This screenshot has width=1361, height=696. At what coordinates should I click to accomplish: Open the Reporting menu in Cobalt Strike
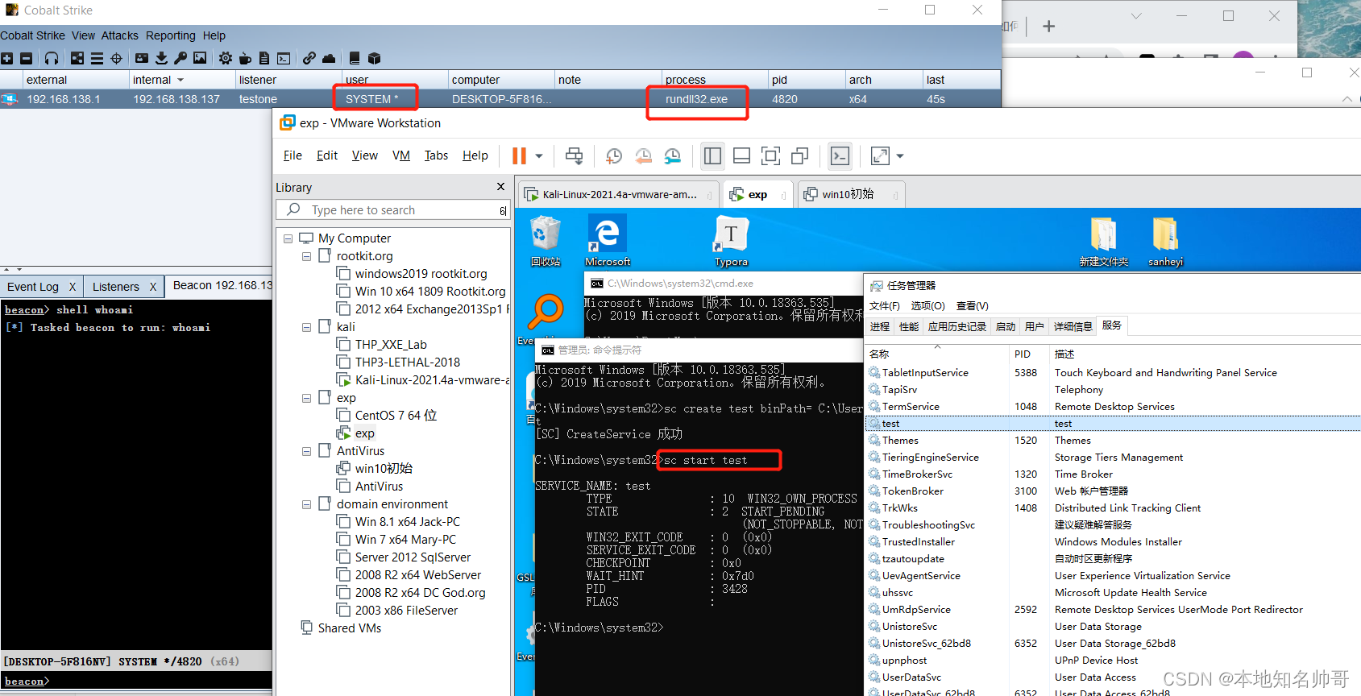170,35
